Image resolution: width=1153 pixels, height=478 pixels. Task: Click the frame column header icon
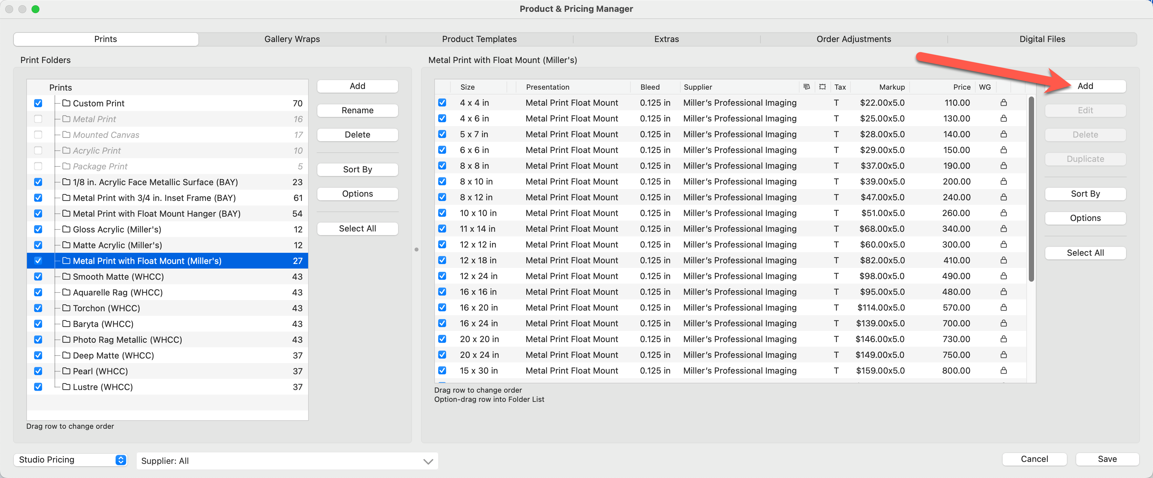point(822,87)
